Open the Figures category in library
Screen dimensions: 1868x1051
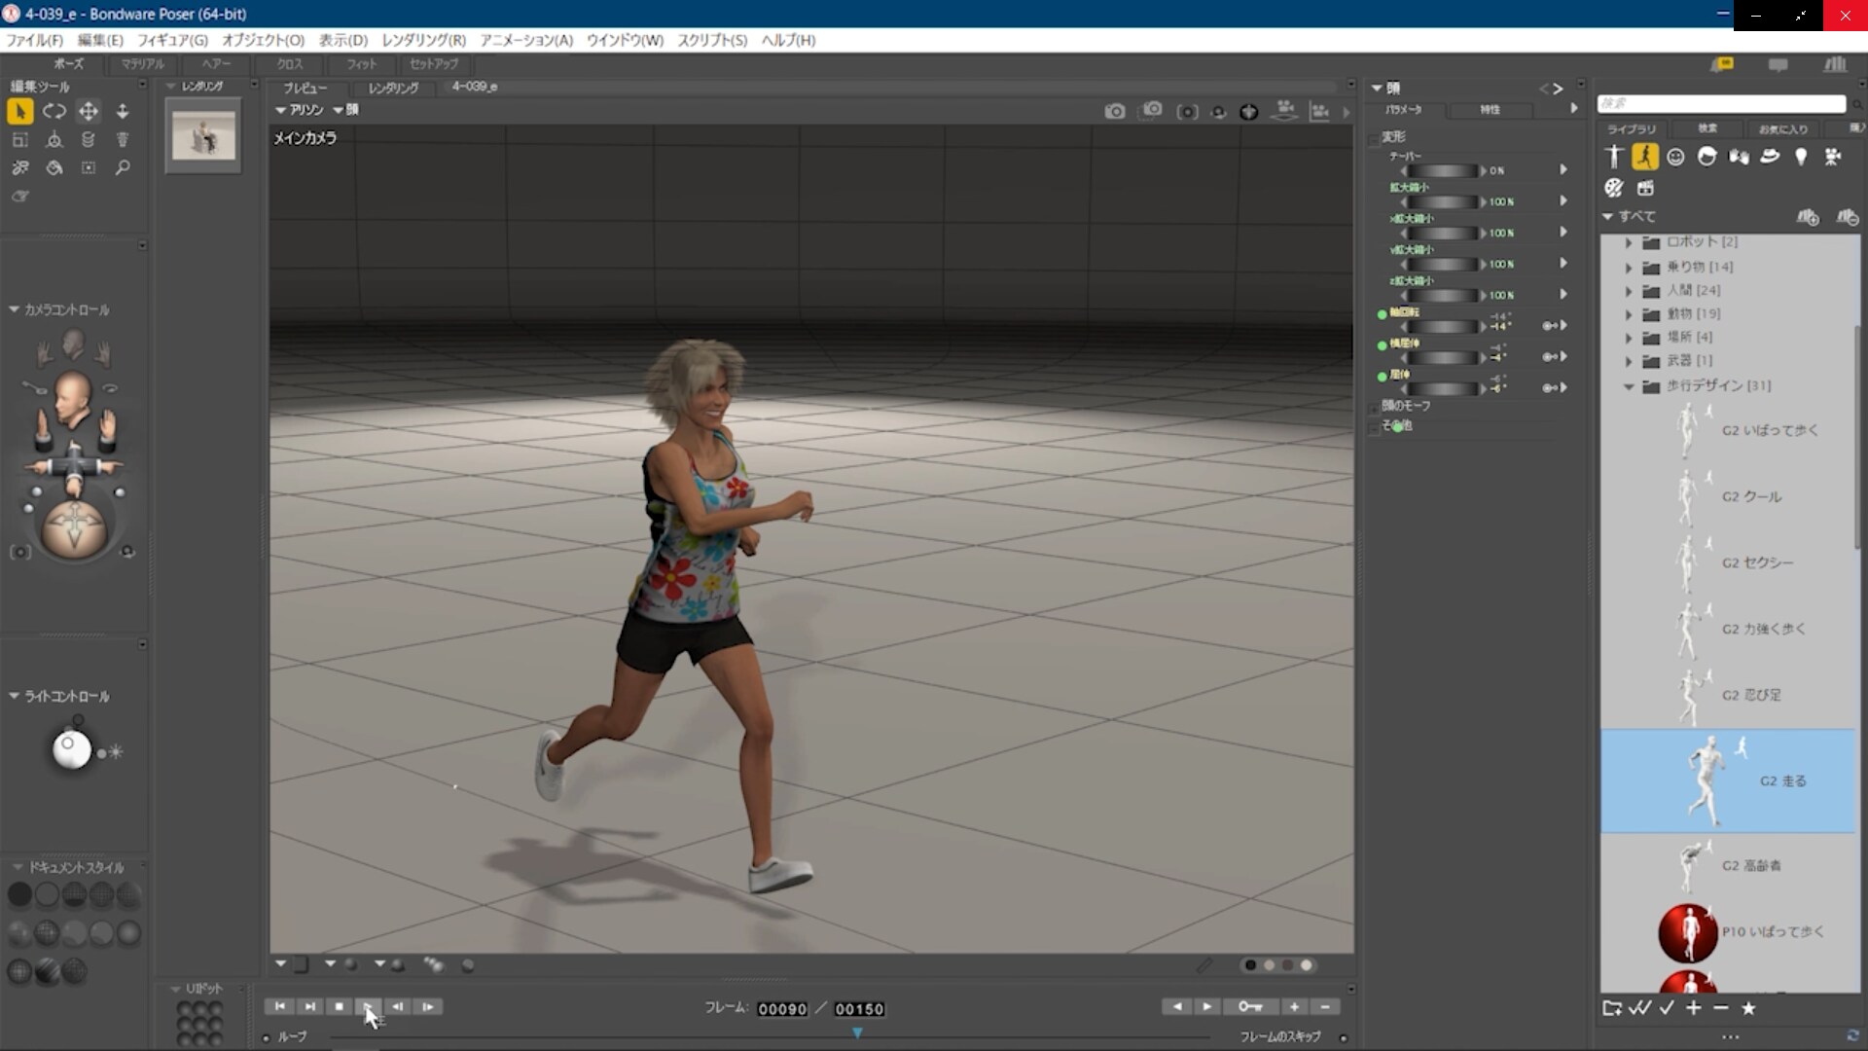click(1614, 157)
